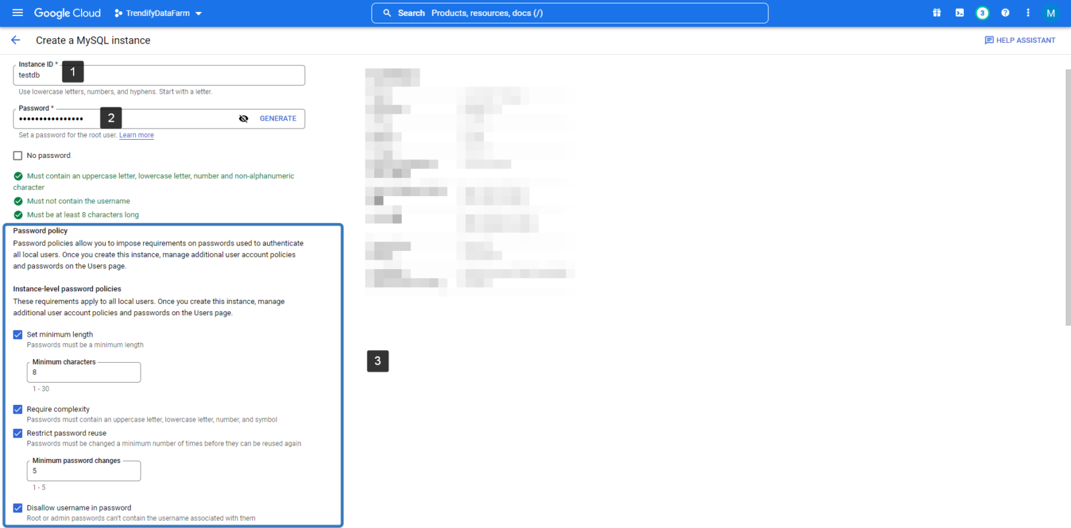Click the Minimum characters field
The height and width of the screenshot is (528, 1071).
[84, 373]
